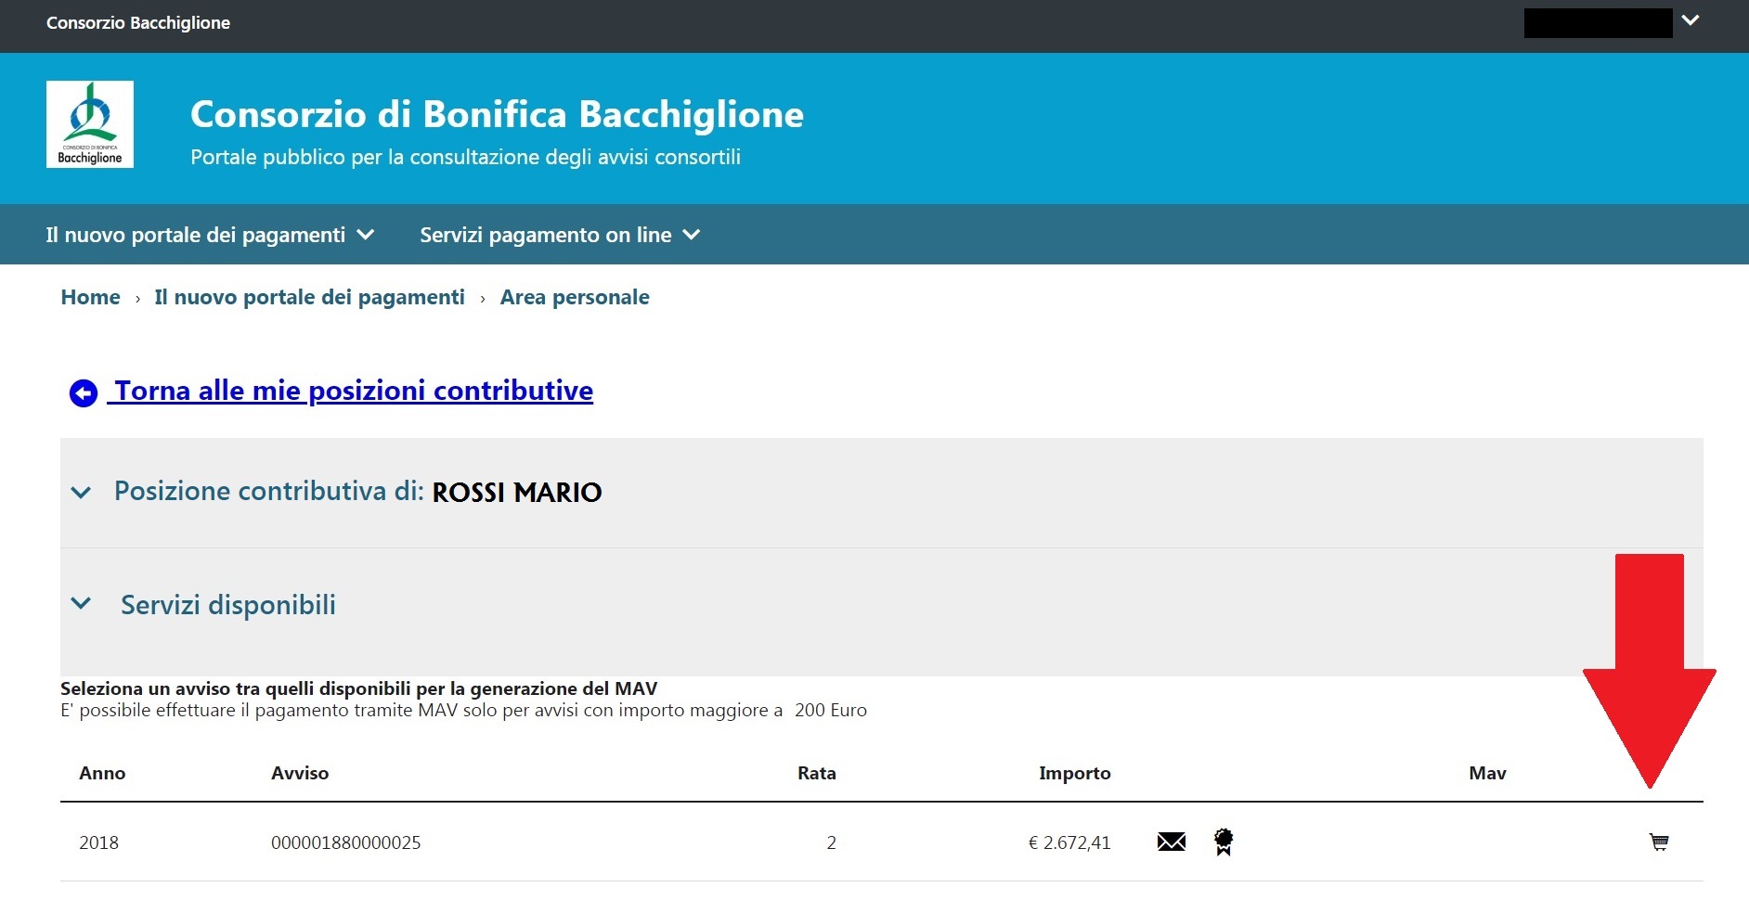Image resolution: width=1749 pixels, height=900 pixels.
Task: Click the chevron icon beside Posizione contributiva
Action: click(x=83, y=493)
